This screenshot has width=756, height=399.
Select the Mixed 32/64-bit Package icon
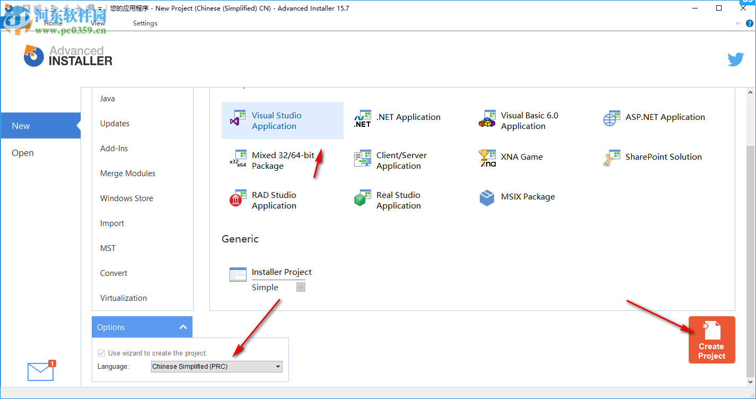pyautogui.click(x=238, y=158)
